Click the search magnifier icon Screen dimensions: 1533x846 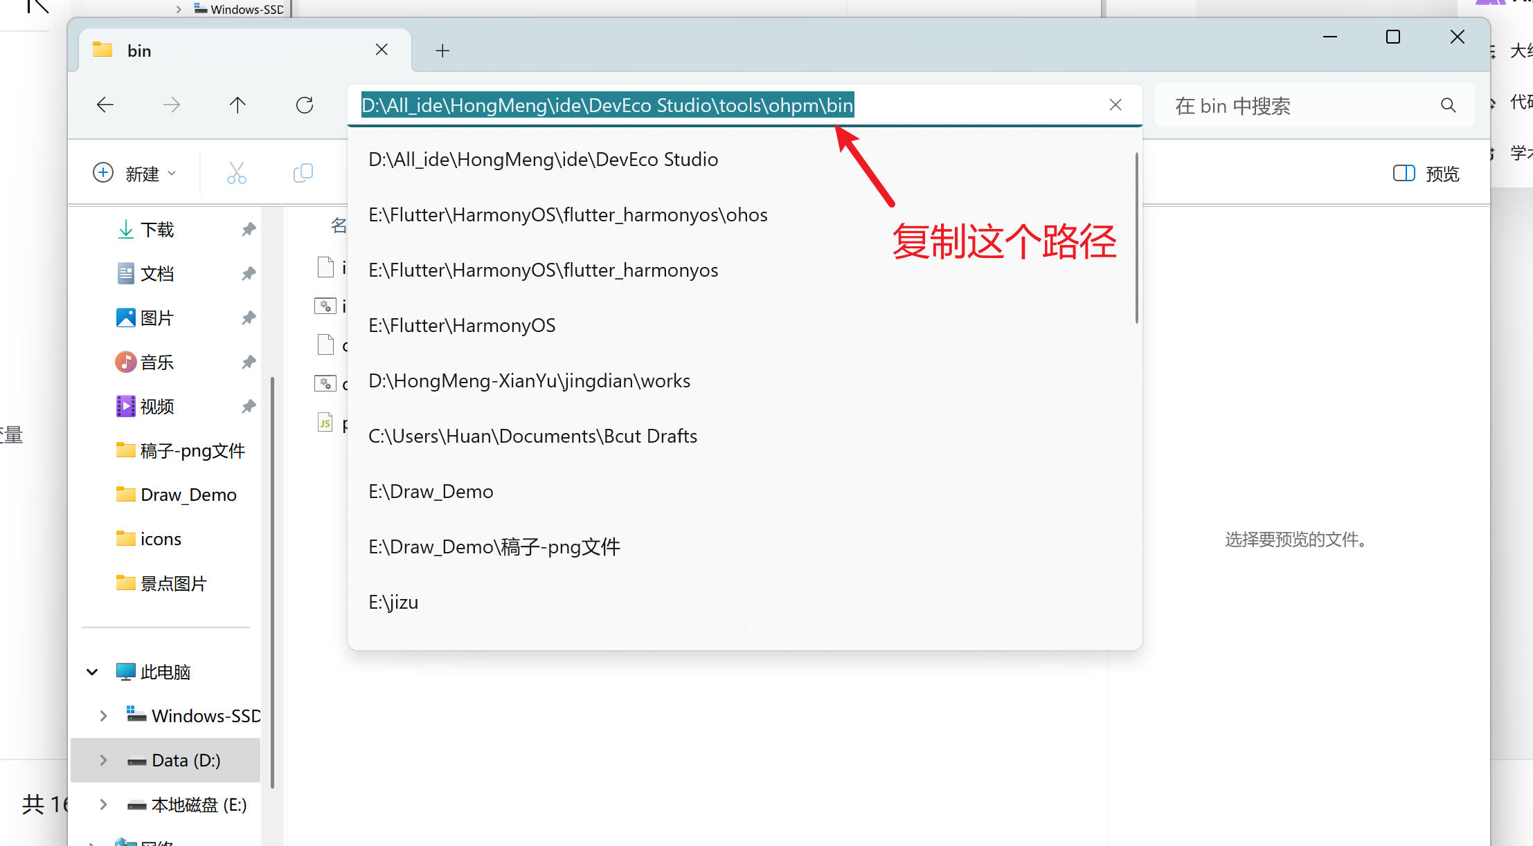[x=1448, y=105]
